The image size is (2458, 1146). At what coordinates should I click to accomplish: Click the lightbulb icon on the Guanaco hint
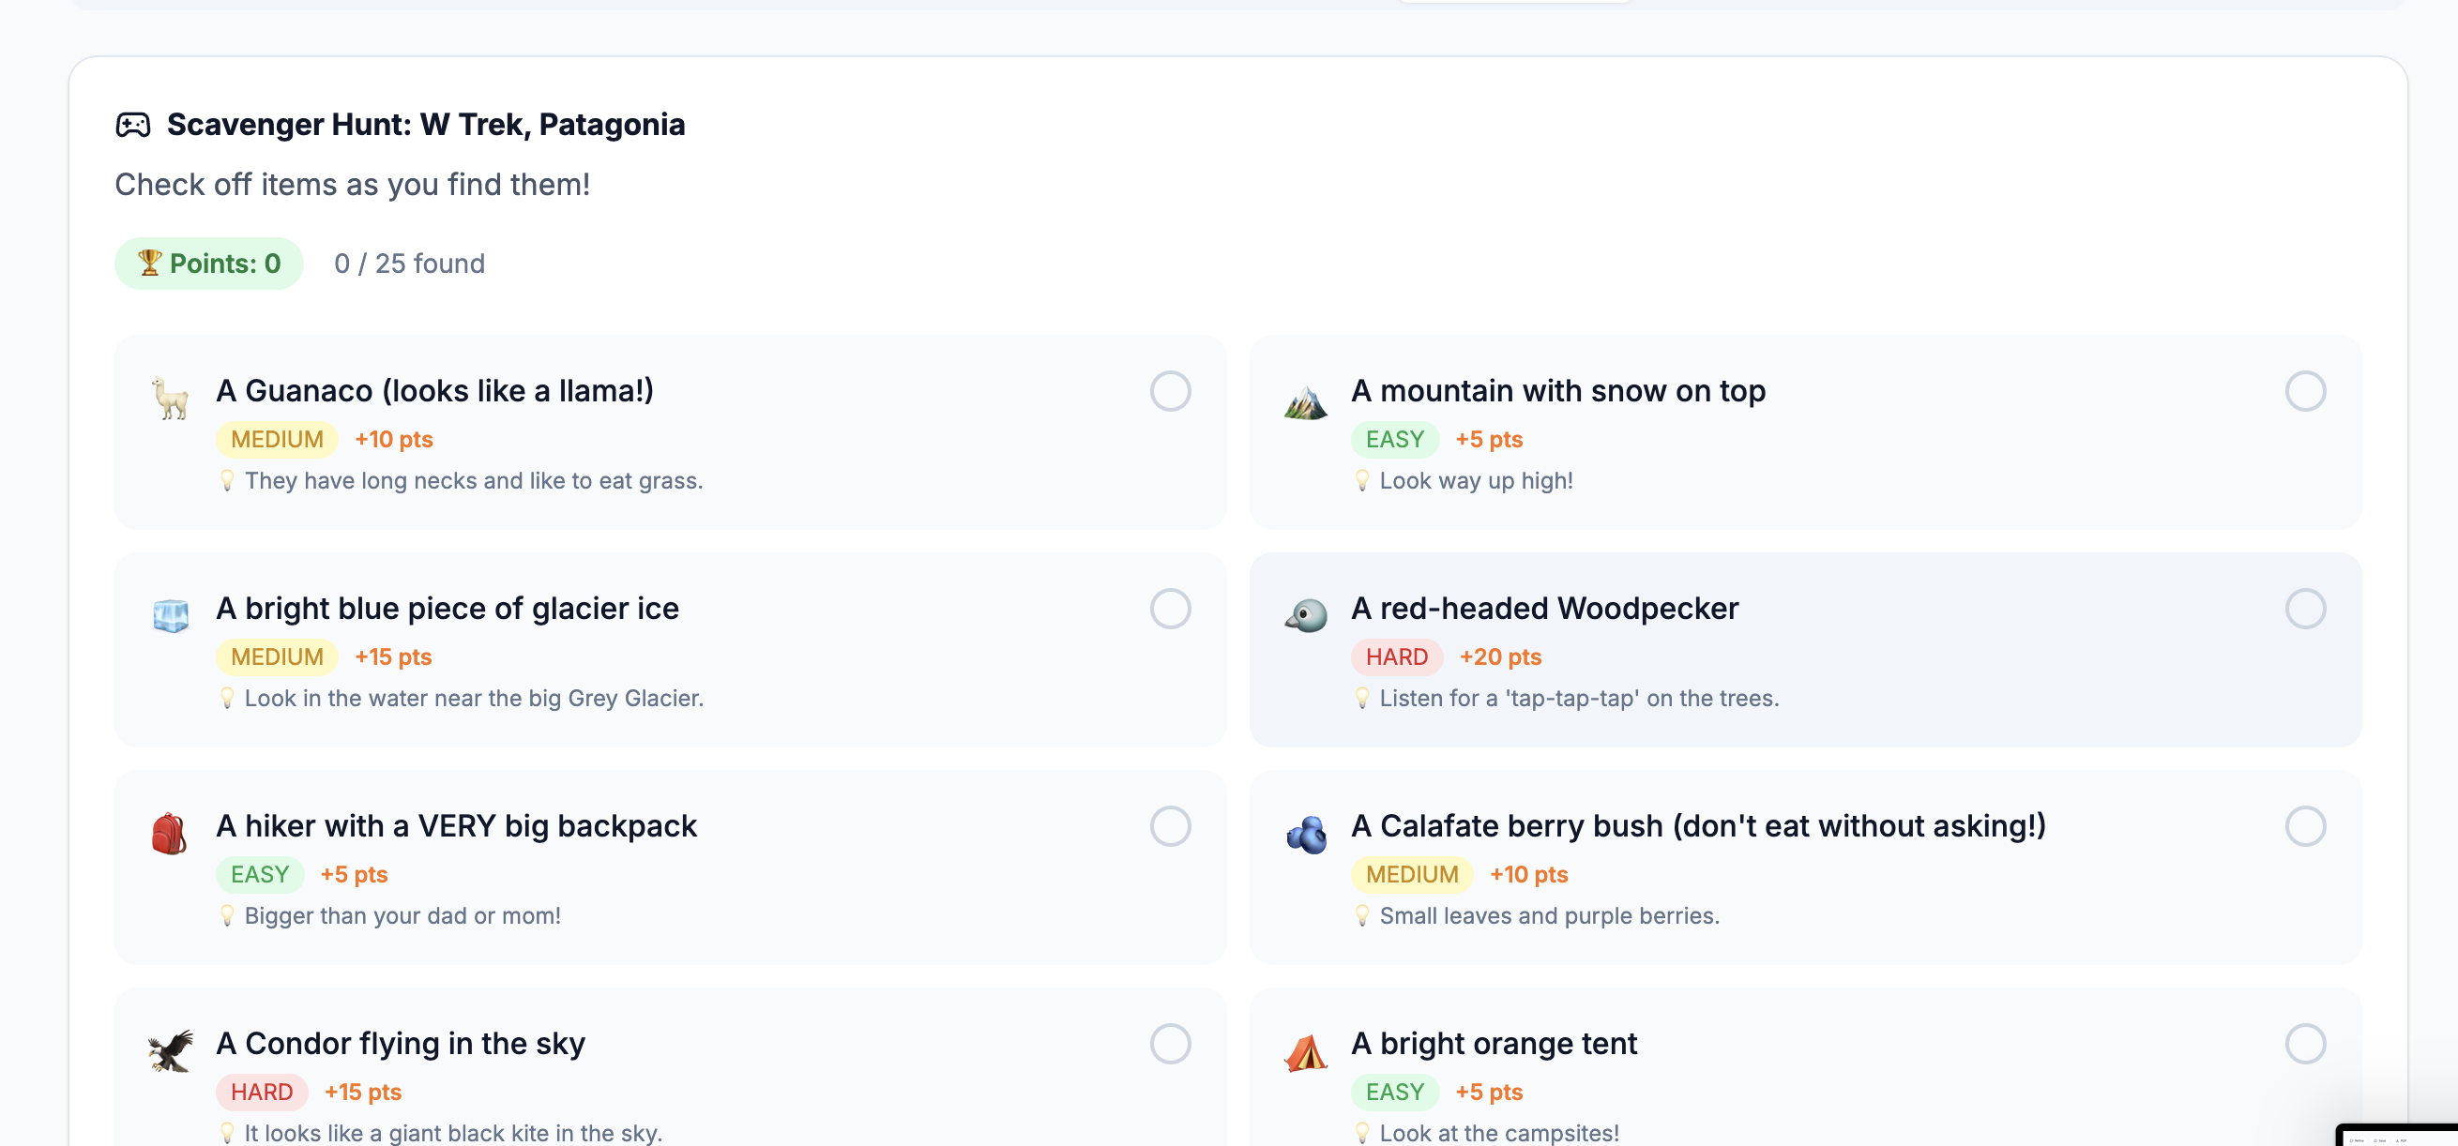[229, 481]
